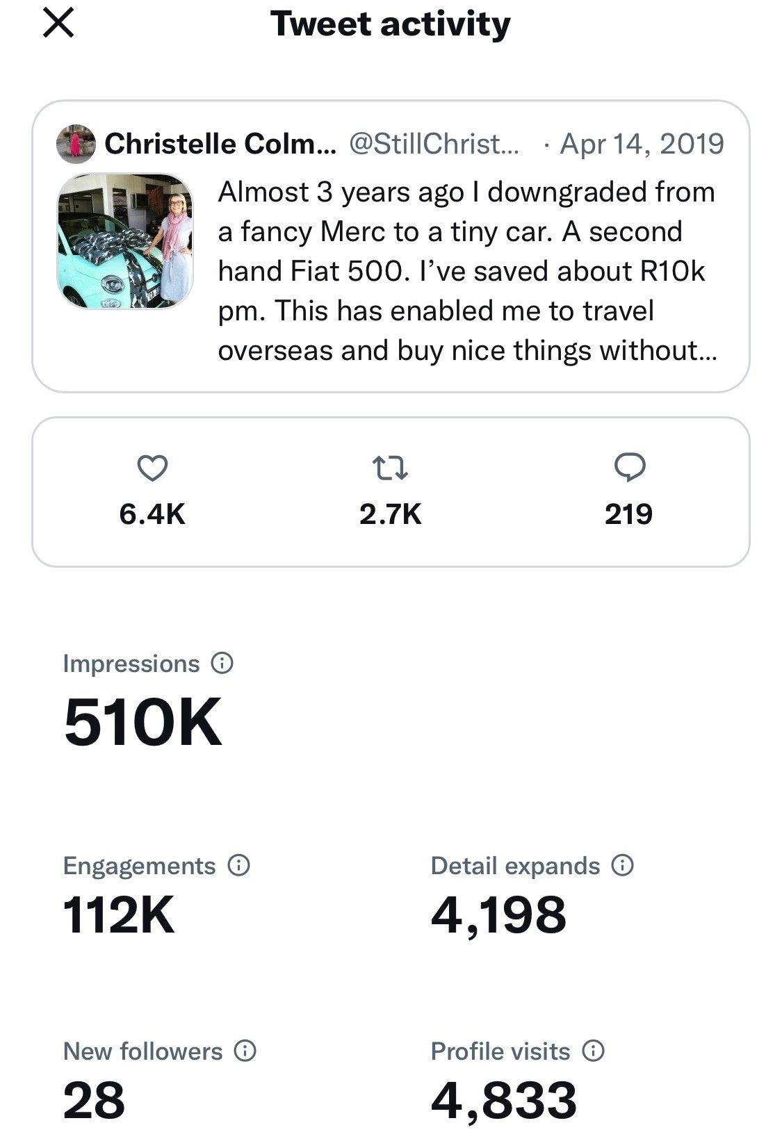
Task: Tap the 510K impressions figure
Action: (142, 723)
